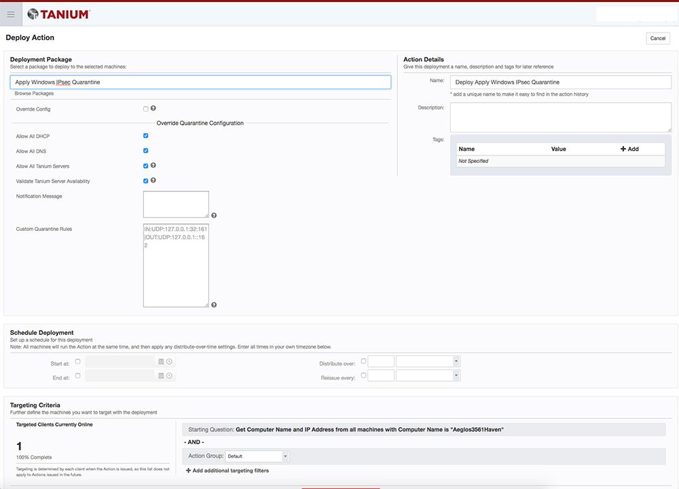Click the action Name field

(561, 82)
